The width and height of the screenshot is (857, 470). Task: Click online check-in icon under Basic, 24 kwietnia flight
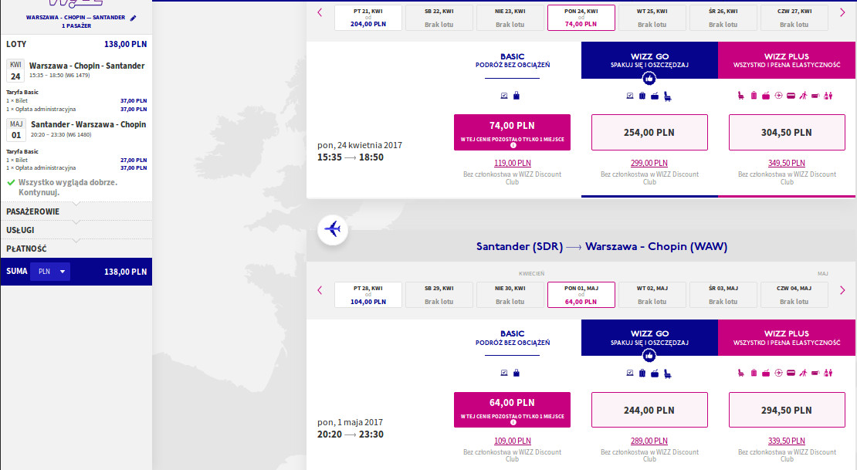(504, 96)
